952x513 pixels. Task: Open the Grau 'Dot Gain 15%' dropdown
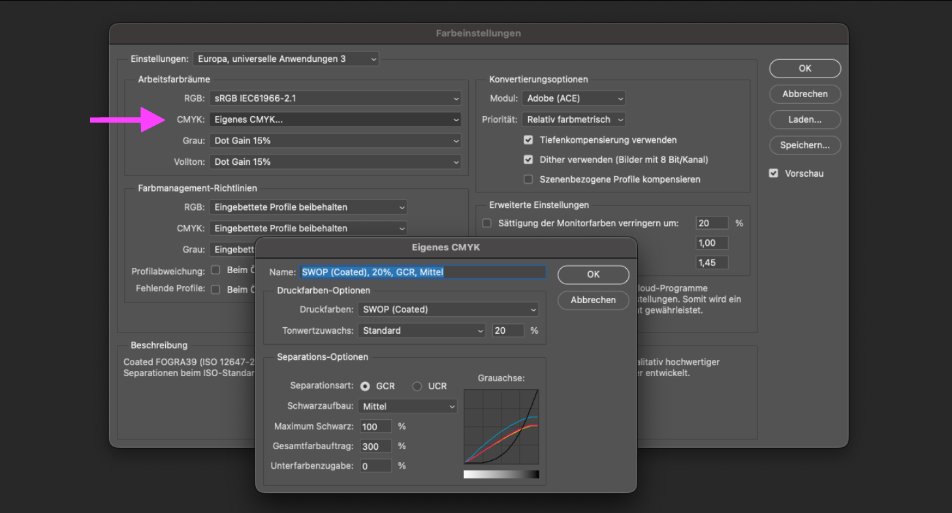tap(335, 140)
